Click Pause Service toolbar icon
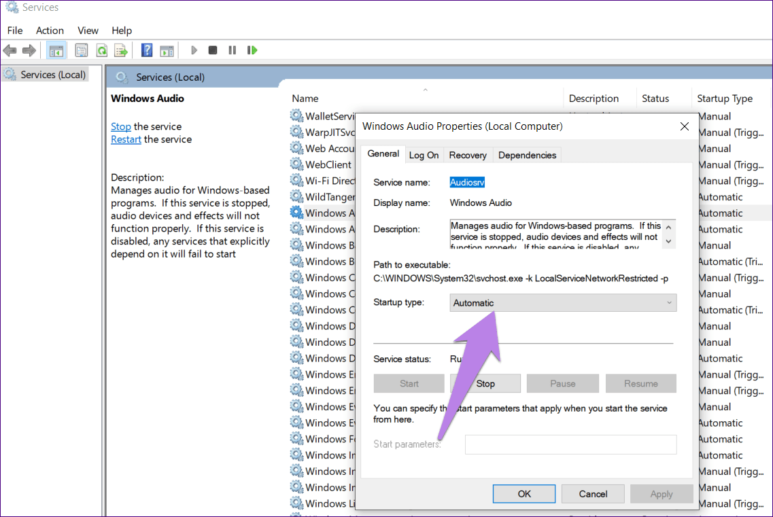Screen dimensions: 773x517 pyautogui.click(x=233, y=50)
